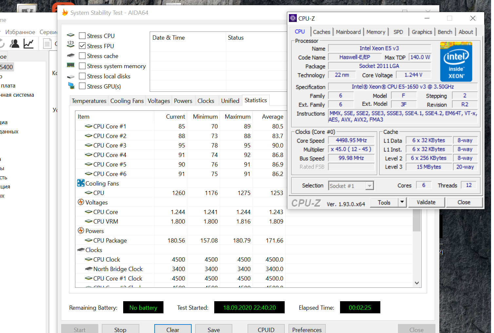Open the Избранное menu in AIDA64 main window
The image size is (494, 333).
tap(20, 32)
